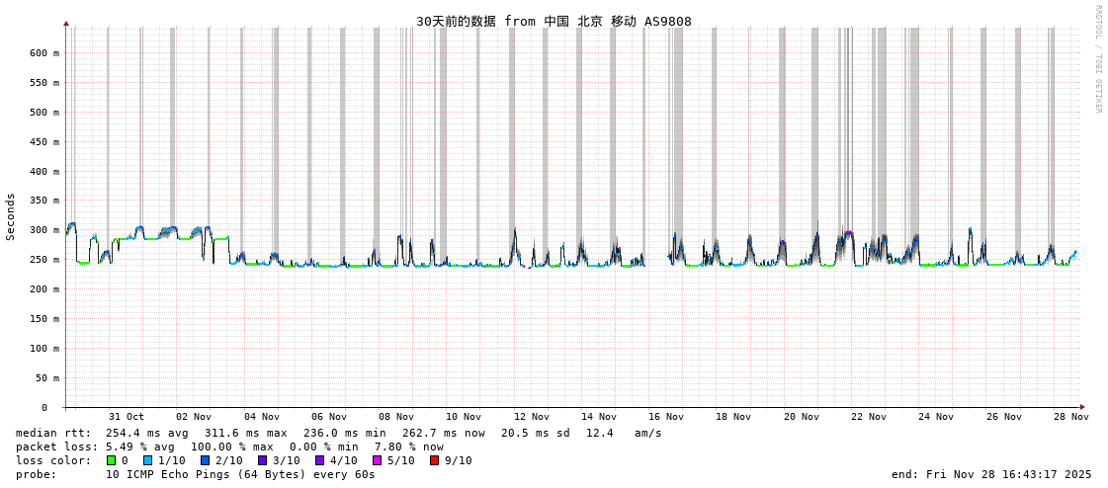Image resolution: width=1108 pixels, height=488 pixels.
Task: Select the 16 Nov date label
Action: point(666,417)
